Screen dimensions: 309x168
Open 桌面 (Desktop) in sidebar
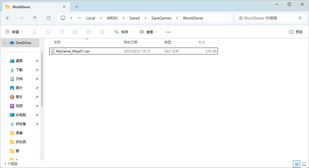tap(19, 61)
